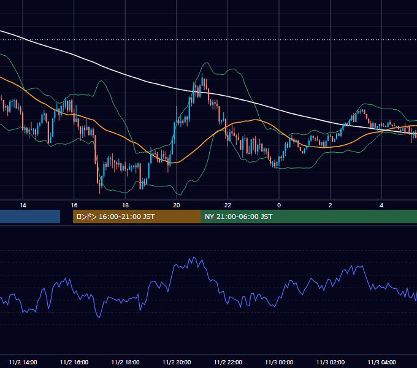The height and width of the screenshot is (368, 417).
Task: Click the 0 hour label on price chart
Action: click(x=279, y=205)
